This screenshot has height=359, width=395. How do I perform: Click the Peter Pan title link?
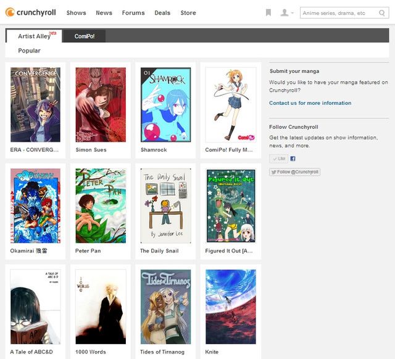pos(88,251)
